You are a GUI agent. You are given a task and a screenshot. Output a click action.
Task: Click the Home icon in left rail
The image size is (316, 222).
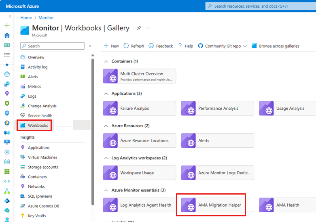(x=7, y=36)
